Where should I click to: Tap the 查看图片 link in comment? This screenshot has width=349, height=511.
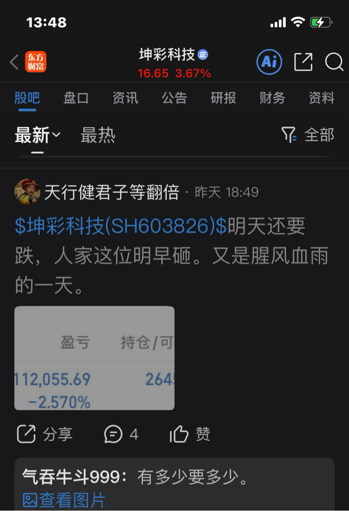coord(64,500)
